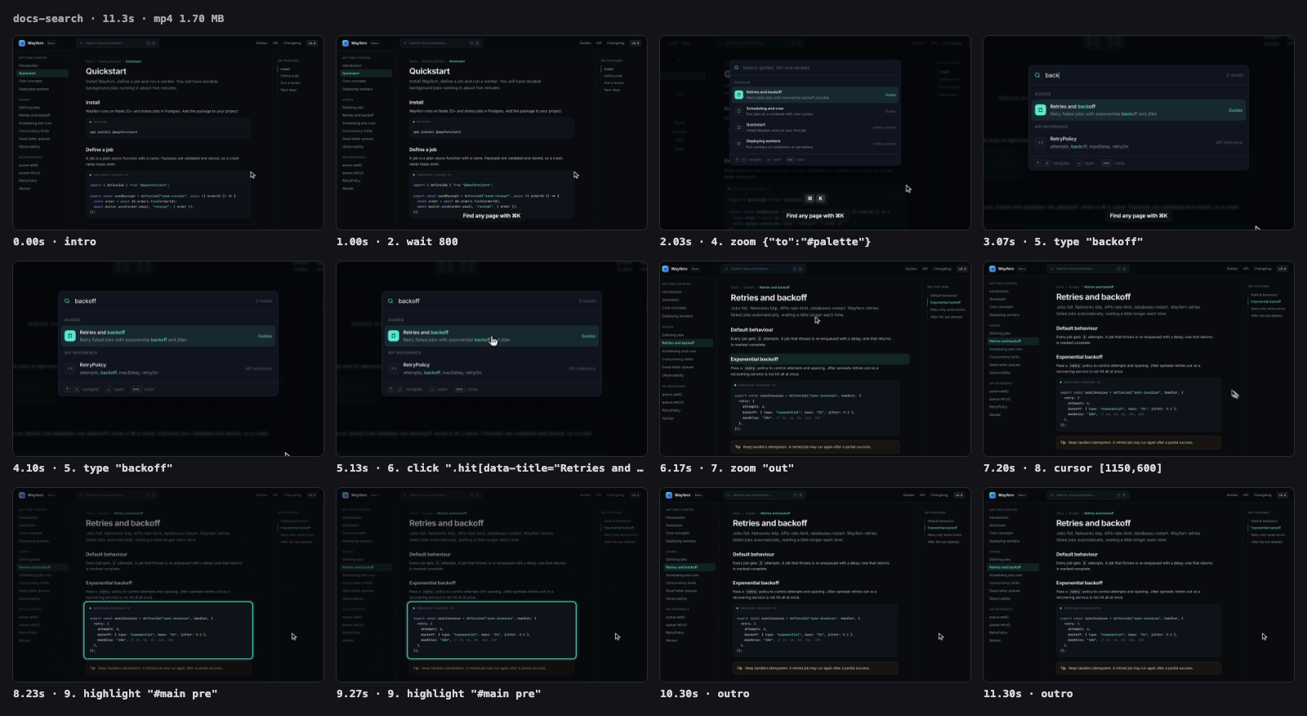
Task: Click "Retries and backoff" heading in the 6.17s frame
Action: pyautogui.click(x=769, y=298)
